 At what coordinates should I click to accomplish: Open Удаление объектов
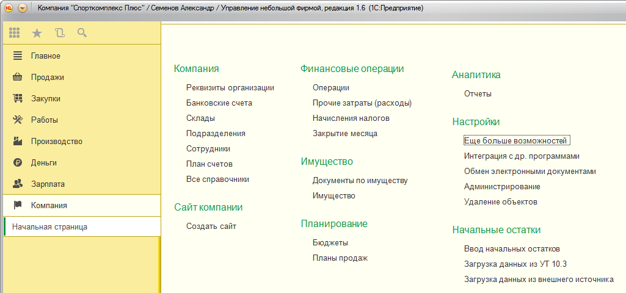pos(501,201)
